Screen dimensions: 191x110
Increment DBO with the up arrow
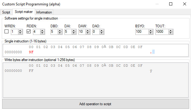(60, 30)
